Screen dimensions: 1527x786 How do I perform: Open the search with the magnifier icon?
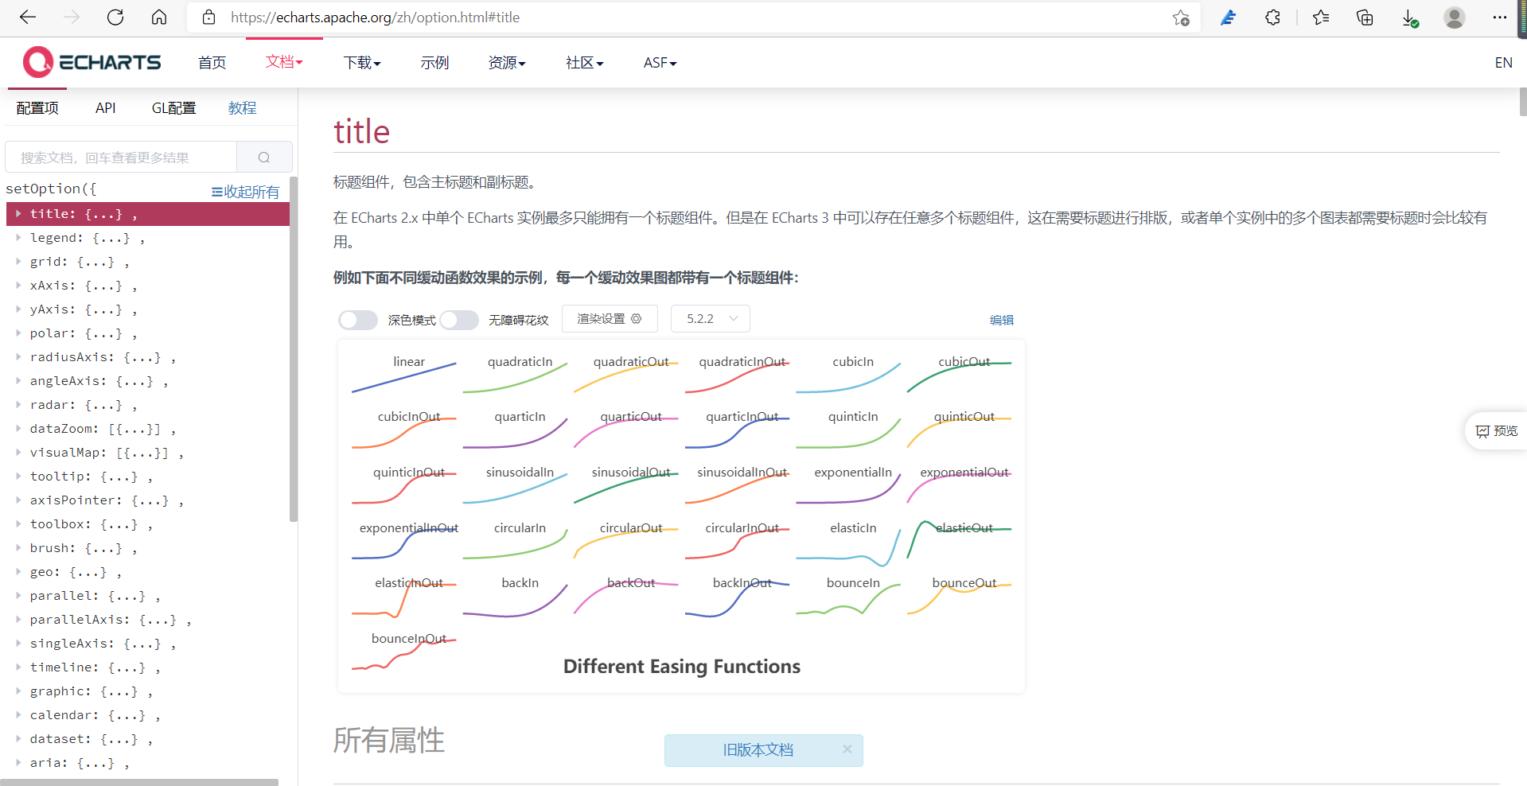(x=264, y=157)
